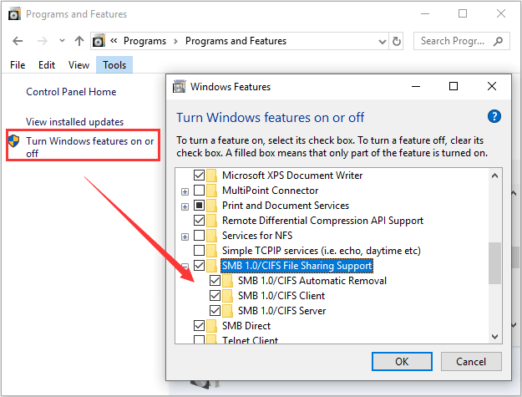Maximize the Windows Features dialog
Screen dimensions: 522x397
tap(453, 86)
